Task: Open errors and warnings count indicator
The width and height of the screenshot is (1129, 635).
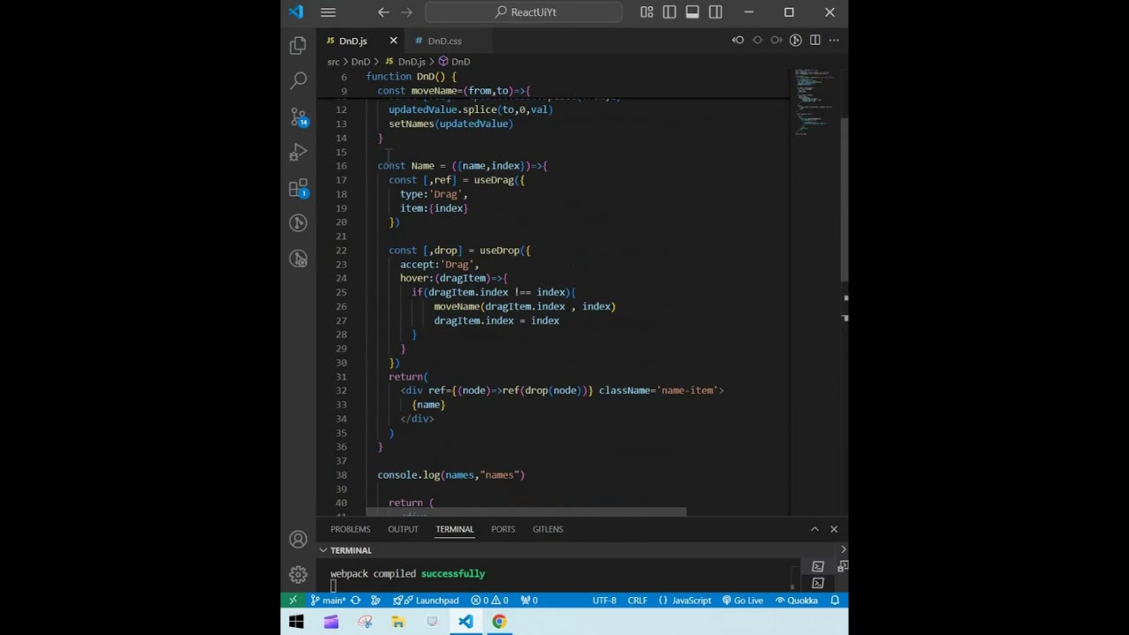Action: [x=490, y=601]
